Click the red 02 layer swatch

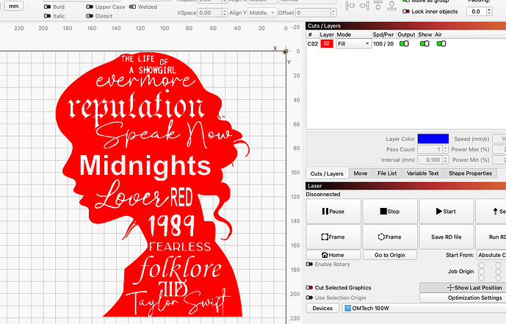pyautogui.click(x=327, y=44)
